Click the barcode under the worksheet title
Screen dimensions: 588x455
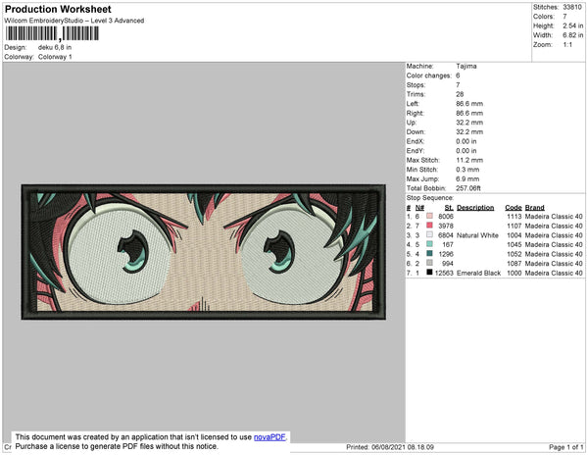pos(52,33)
